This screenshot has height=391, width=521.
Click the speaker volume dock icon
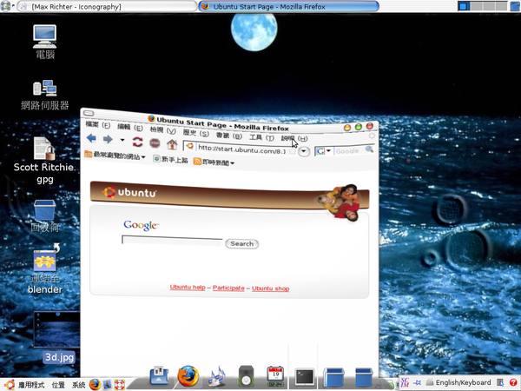[x=247, y=376]
